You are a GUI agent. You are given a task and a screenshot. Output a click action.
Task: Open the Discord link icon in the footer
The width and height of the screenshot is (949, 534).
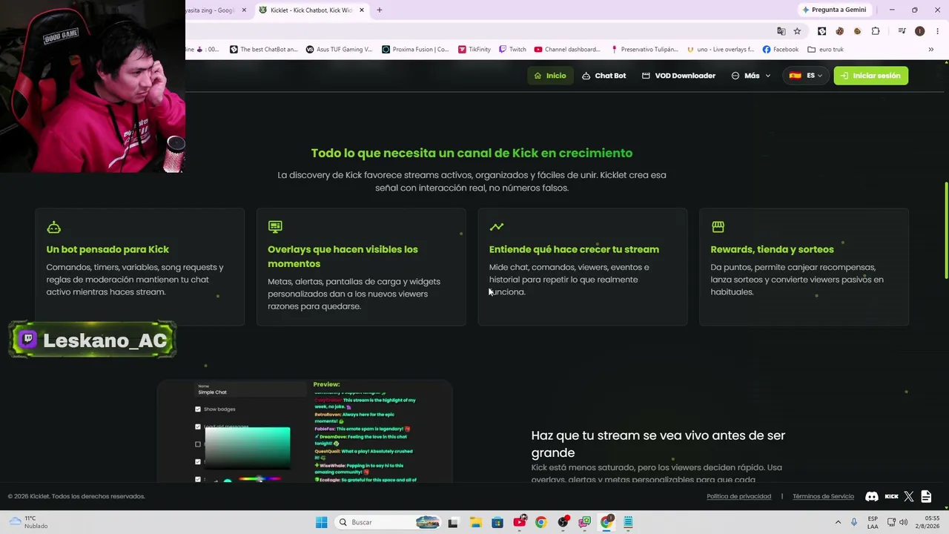tap(872, 496)
